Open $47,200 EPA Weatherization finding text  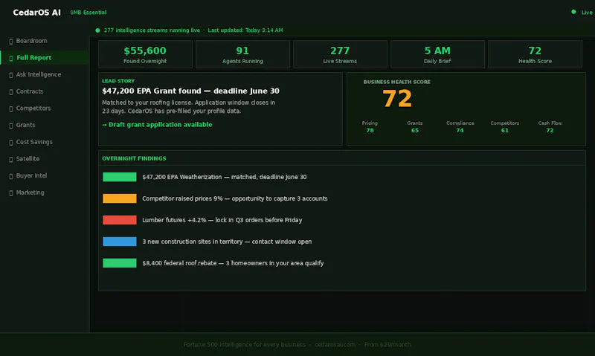pyautogui.click(x=225, y=177)
